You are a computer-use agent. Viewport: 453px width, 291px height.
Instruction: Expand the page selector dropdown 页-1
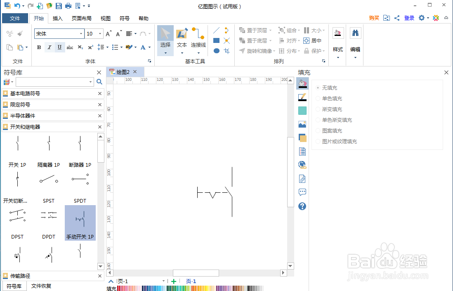(163, 281)
